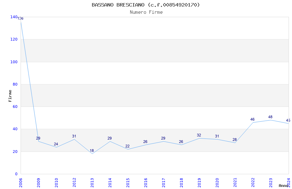Viewport: 292px width, 189px height.
Task: Click the 2021 year tick label
Action: click(235, 182)
